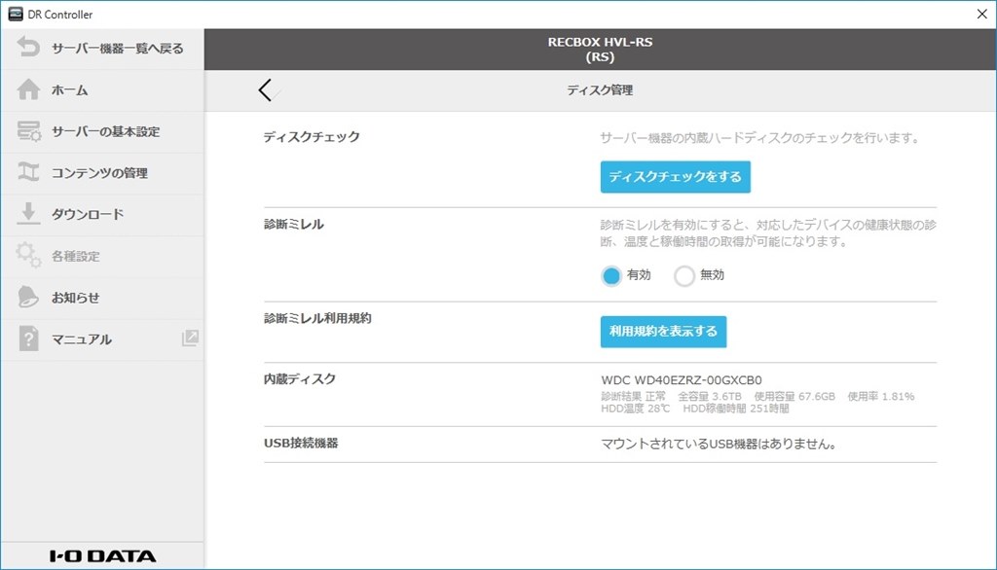
Task: Open ホーム in the sidebar
Action: 102,90
